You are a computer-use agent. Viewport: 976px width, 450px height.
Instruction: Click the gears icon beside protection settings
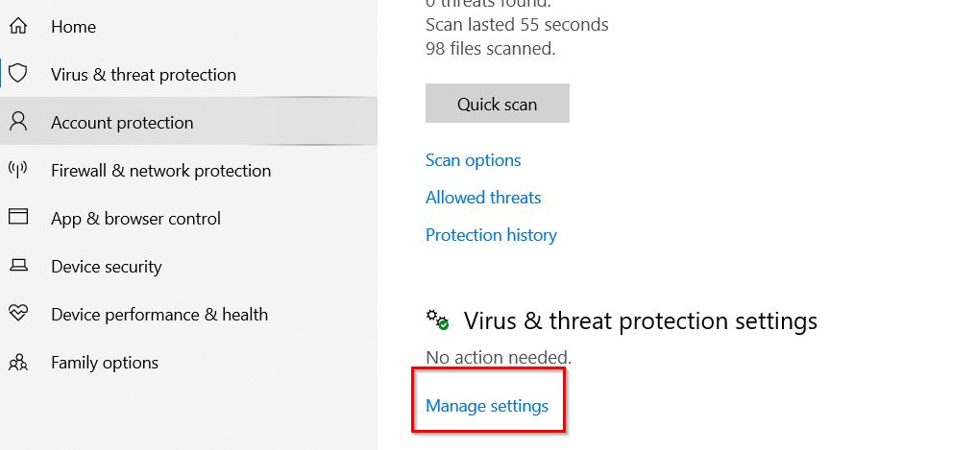(438, 320)
